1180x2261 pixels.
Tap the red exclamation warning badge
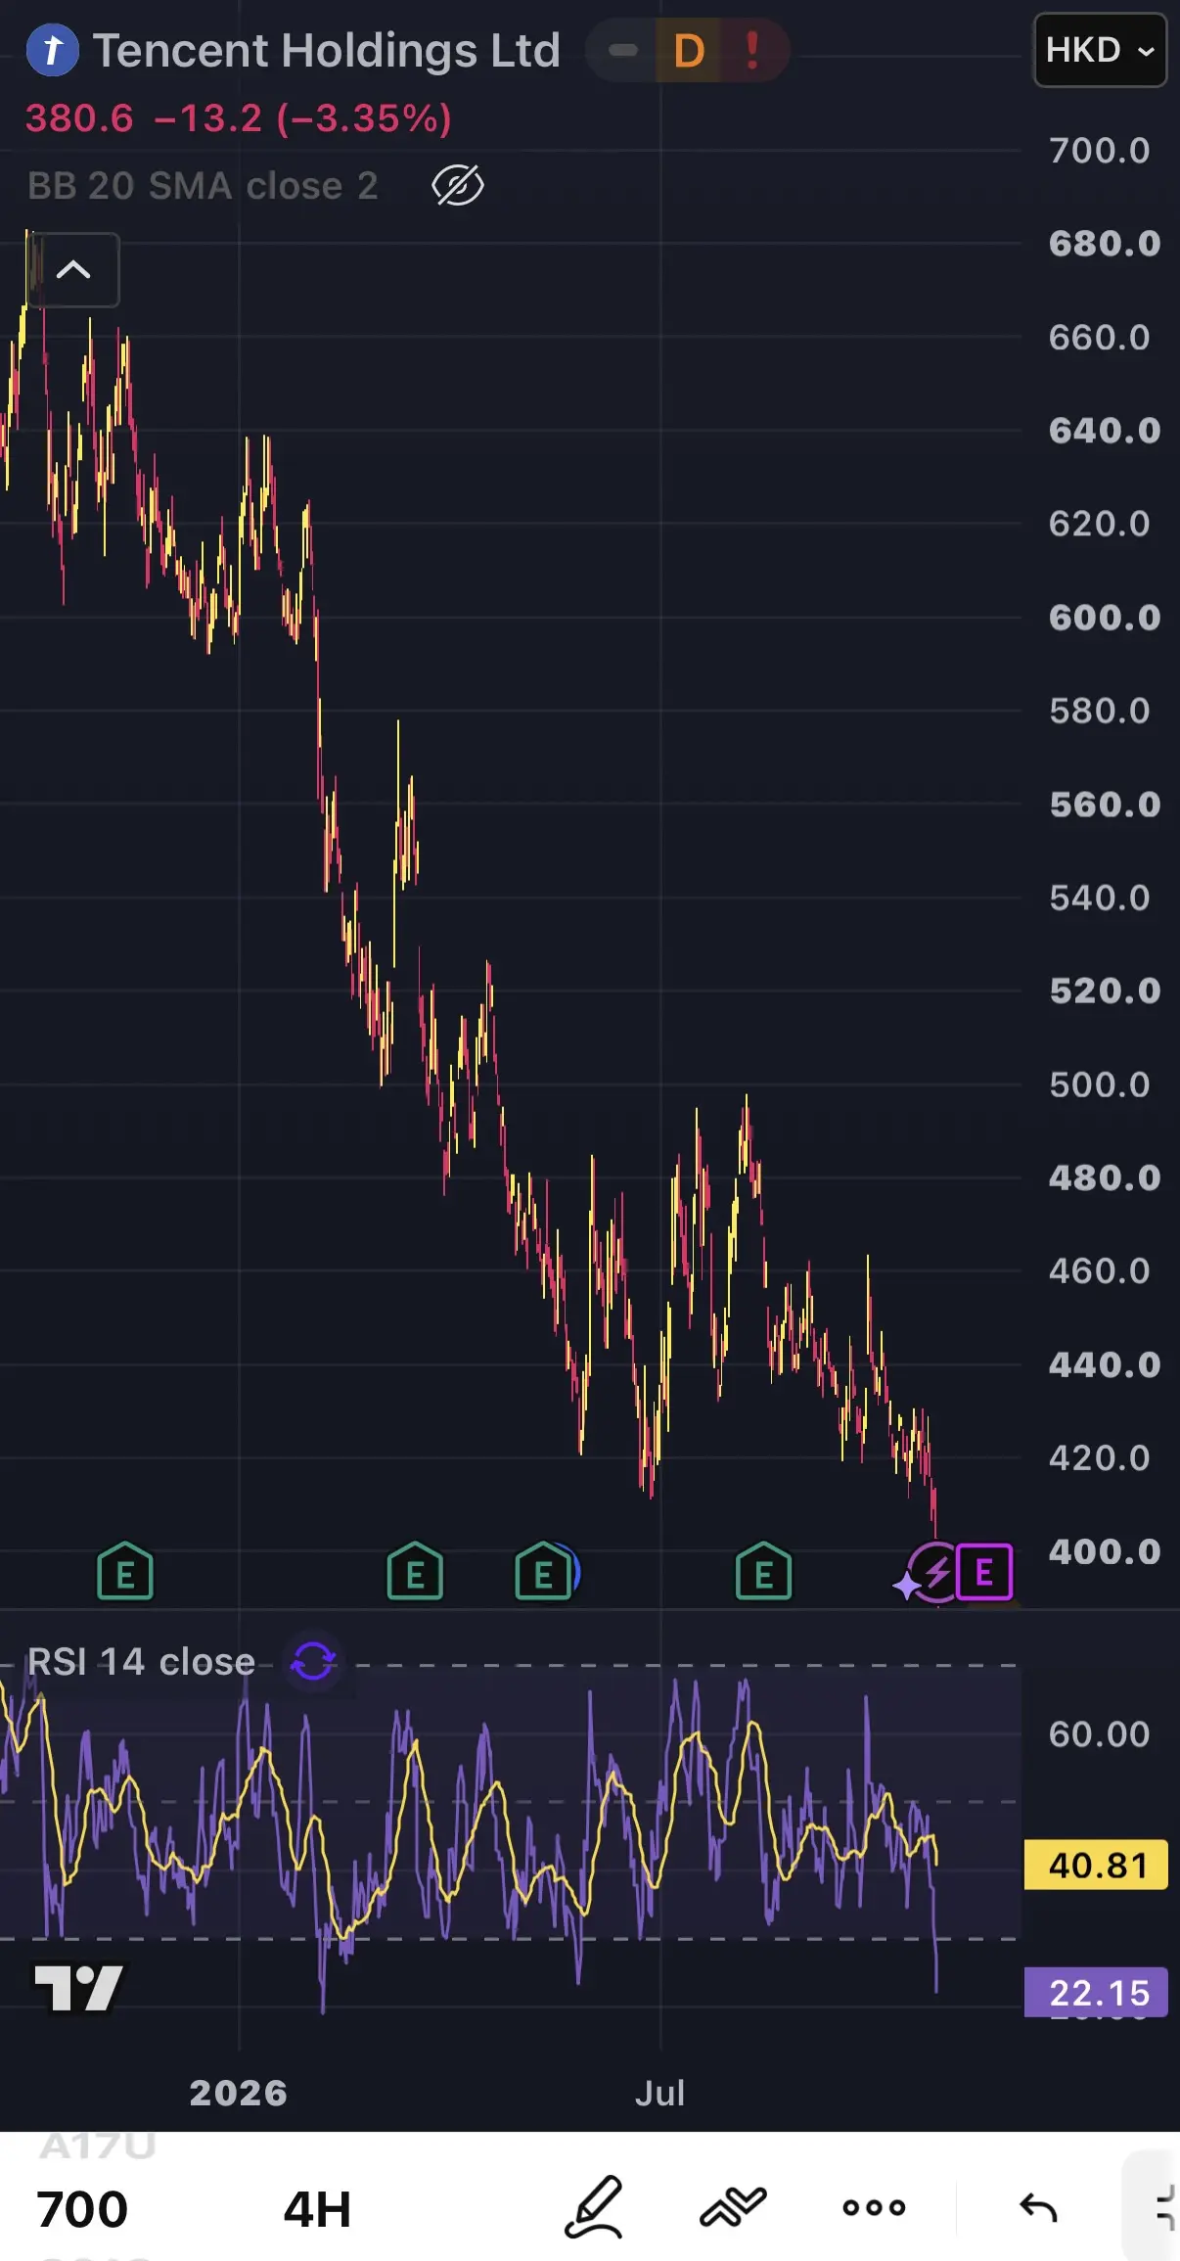pos(752,51)
